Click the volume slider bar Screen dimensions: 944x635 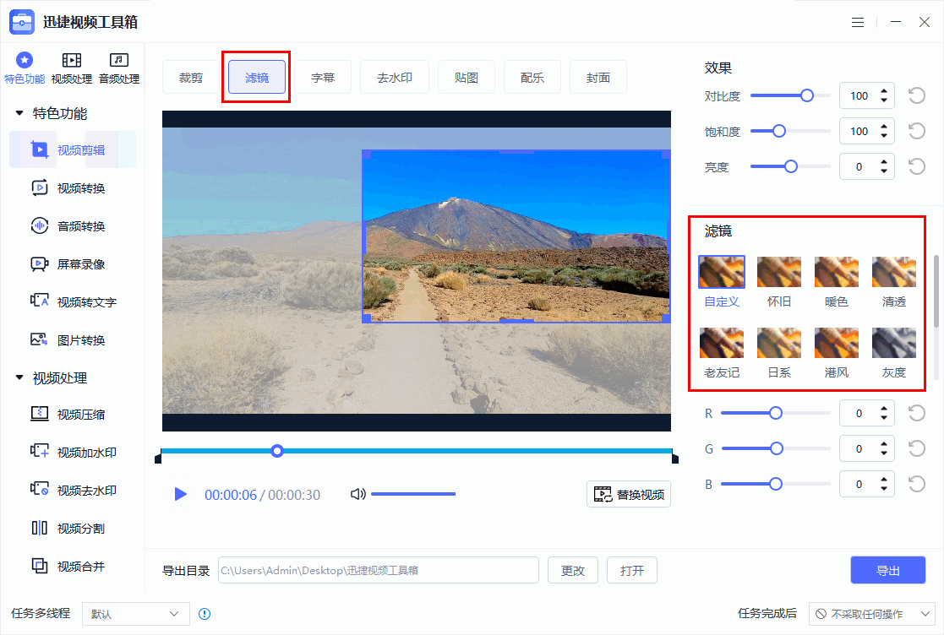[x=413, y=494]
